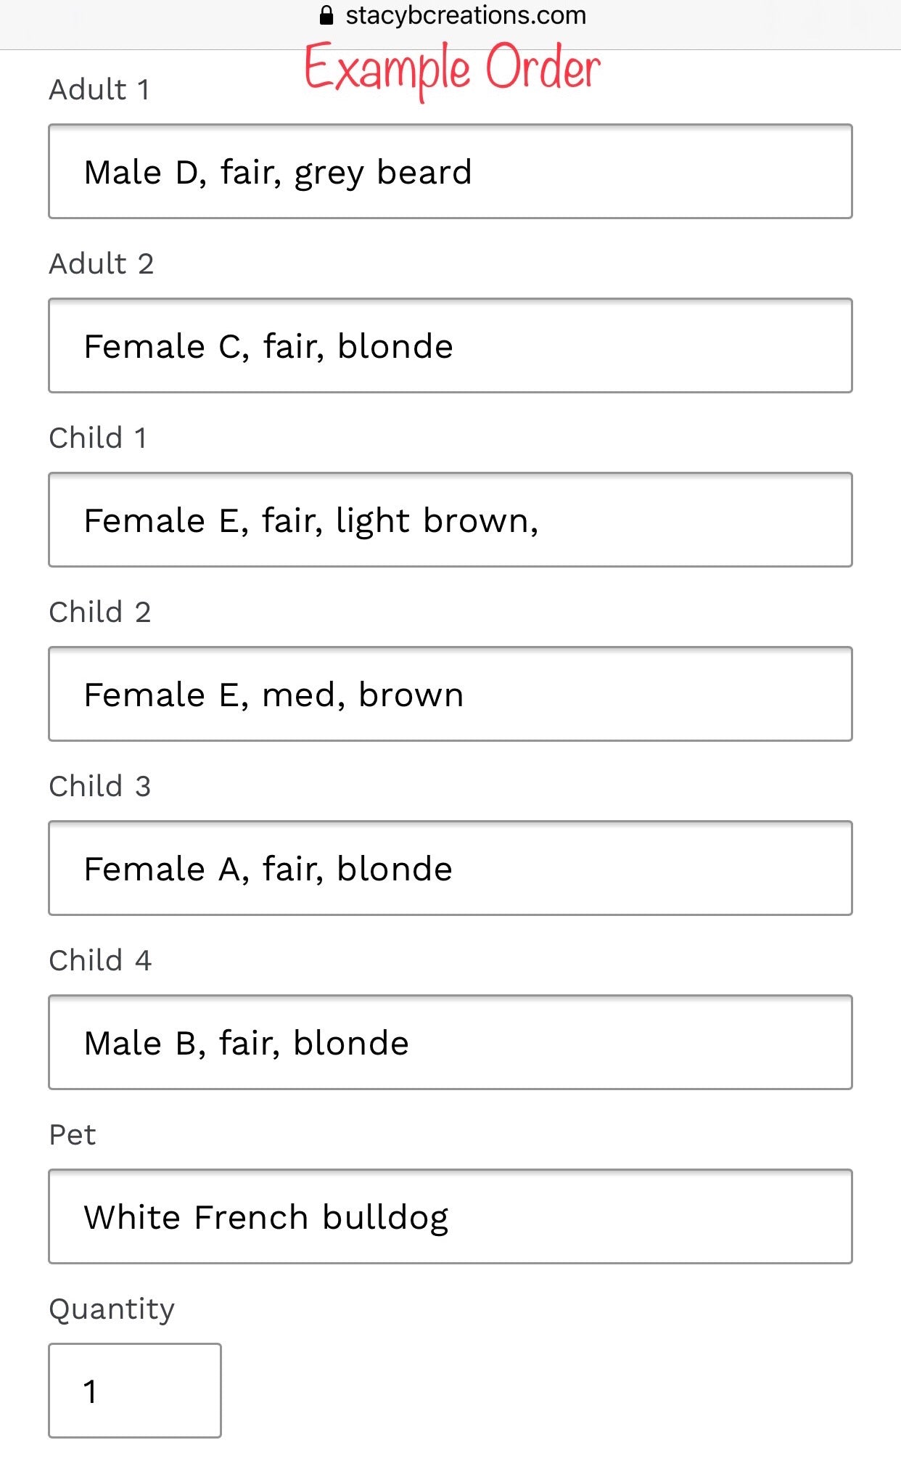Tap the Adult 2 label text

(x=101, y=263)
